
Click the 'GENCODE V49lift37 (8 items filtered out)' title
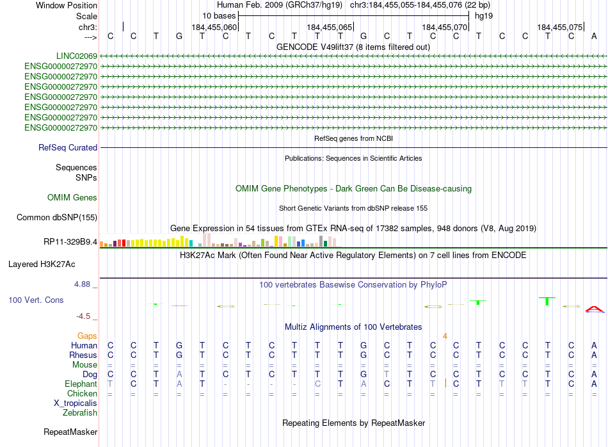tap(353, 47)
